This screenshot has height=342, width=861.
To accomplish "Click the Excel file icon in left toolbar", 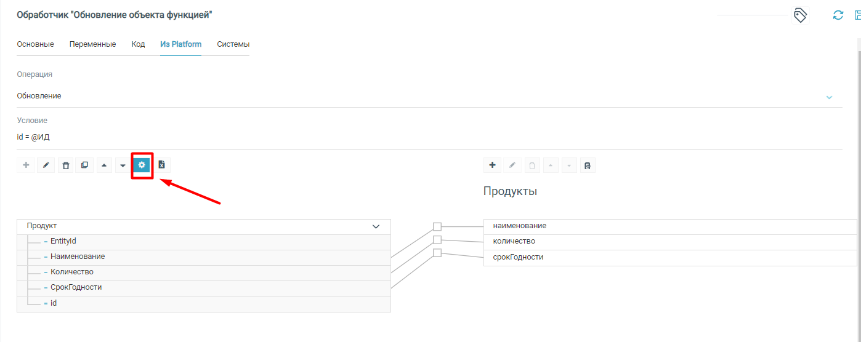I will [161, 165].
